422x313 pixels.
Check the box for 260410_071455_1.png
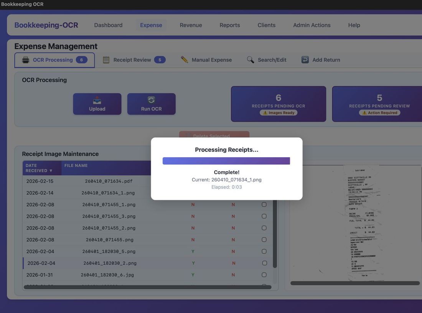264,204
